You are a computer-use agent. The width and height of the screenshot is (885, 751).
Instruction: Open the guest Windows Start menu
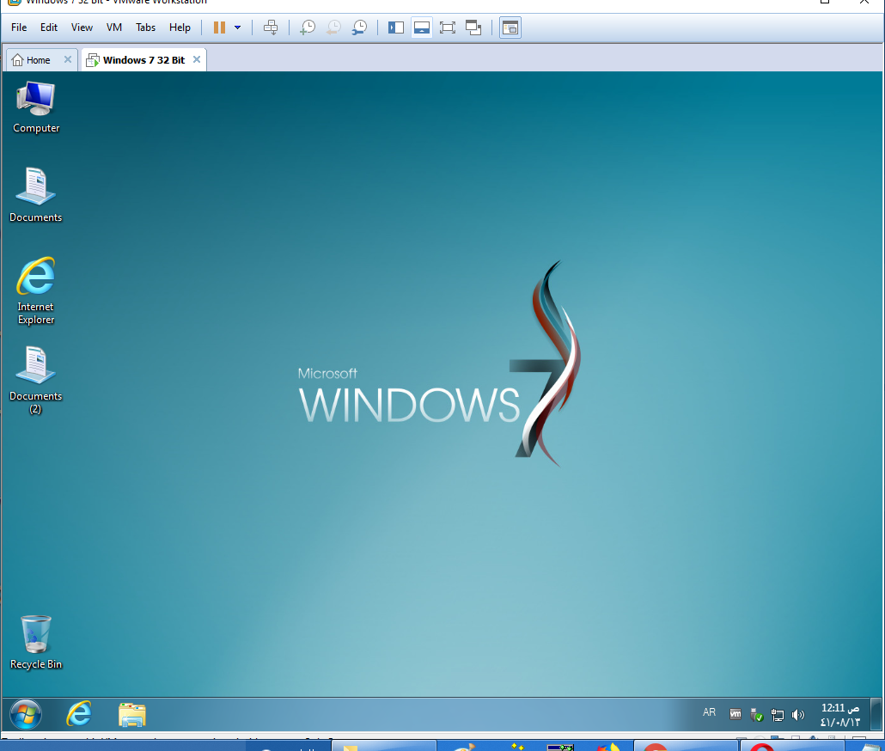pyautogui.click(x=26, y=714)
